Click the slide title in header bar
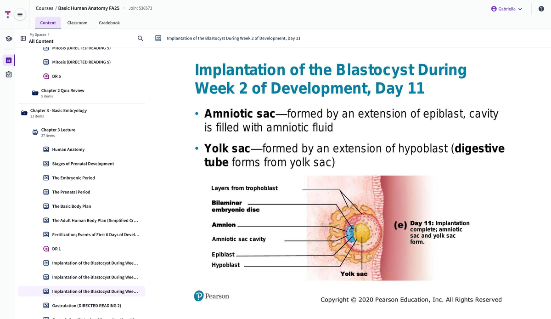551x319 pixels. click(233, 38)
